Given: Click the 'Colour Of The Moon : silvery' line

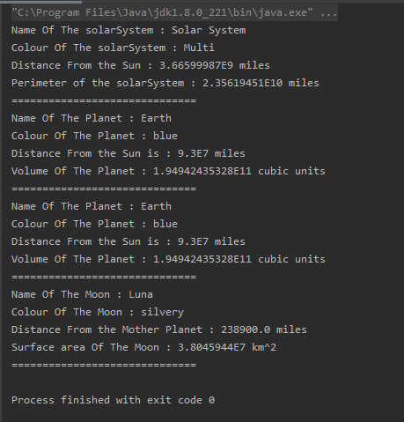Looking at the screenshot, I should tap(98, 313).
